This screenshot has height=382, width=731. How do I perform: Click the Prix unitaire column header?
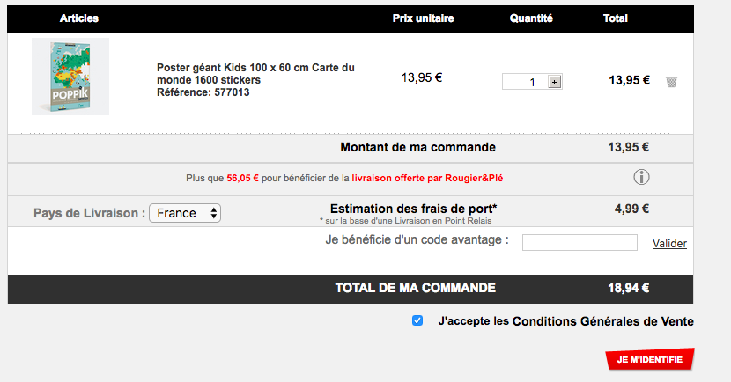[423, 18]
